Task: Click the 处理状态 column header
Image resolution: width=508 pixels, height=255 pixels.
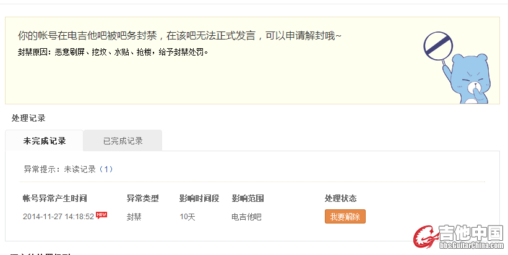Action: pyautogui.click(x=340, y=198)
